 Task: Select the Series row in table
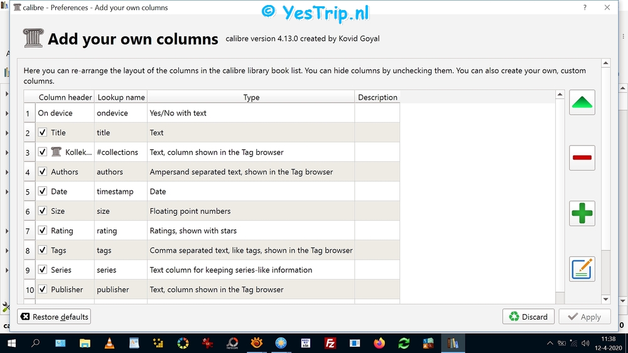(x=188, y=270)
